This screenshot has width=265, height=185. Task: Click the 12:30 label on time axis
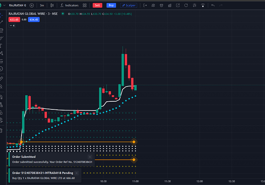[232, 181]
